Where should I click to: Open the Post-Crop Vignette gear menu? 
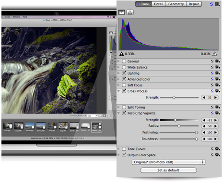[218, 113]
